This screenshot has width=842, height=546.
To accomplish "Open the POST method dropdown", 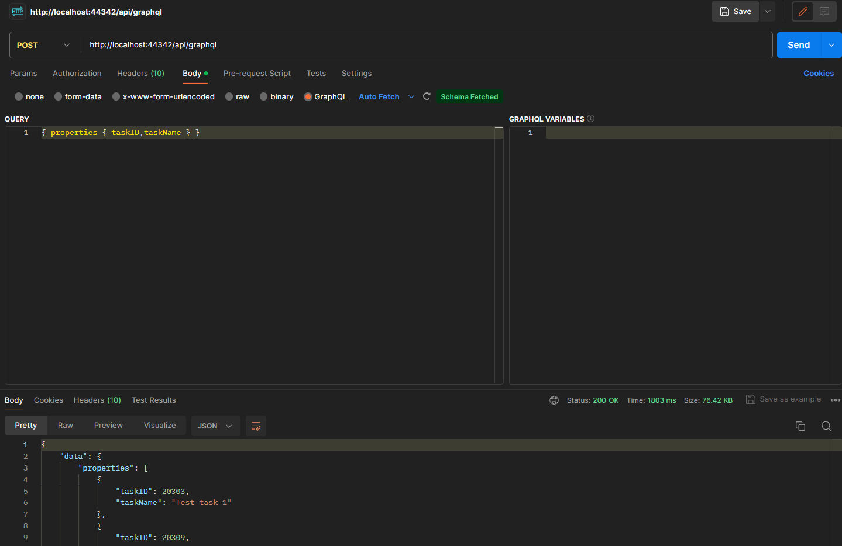I will click(x=43, y=45).
